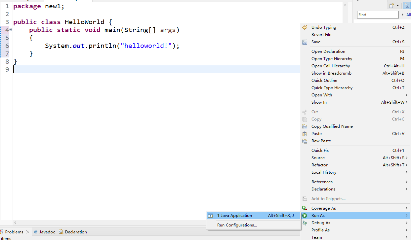Click the Find field in Task List

tap(378, 15)
